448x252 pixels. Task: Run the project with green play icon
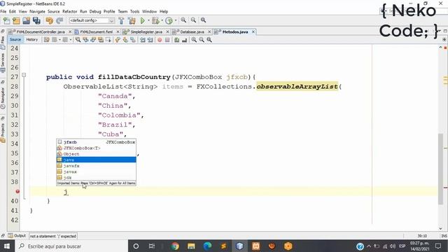click(x=143, y=20)
